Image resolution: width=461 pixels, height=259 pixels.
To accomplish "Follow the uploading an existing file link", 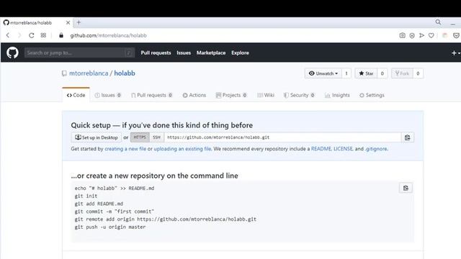I will [182, 149].
